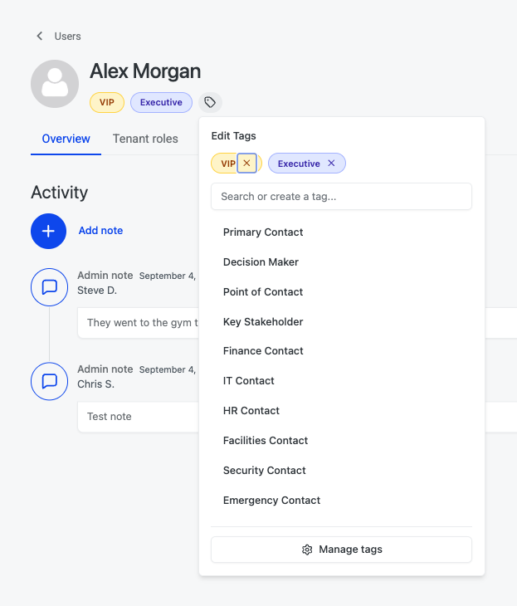The width and height of the screenshot is (517, 606).
Task: Focus the Search or create a tag field
Action: 341,197
